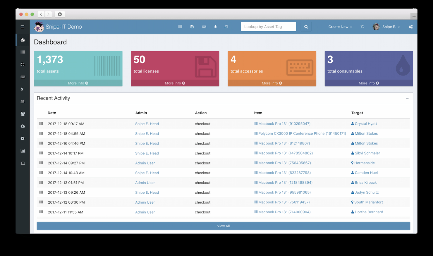Open the Import cloud icon in sidebar
433x256 pixels.
click(23, 126)
